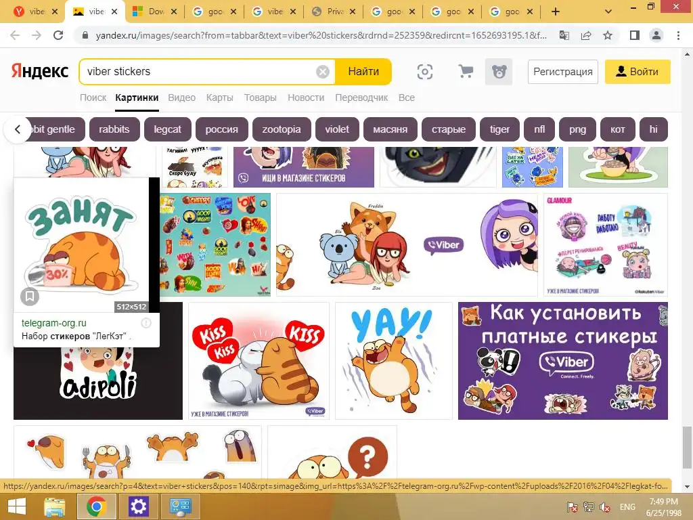Open Windows Start button
Image resolution: width=693 pixels, height=520 pixels.
coord(17,506)
